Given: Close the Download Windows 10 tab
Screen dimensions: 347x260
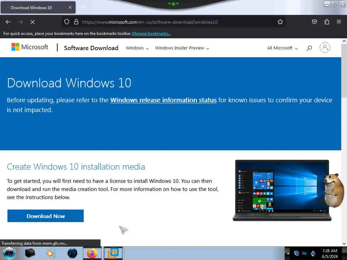Looking at the screenshot, I should 70,7.
